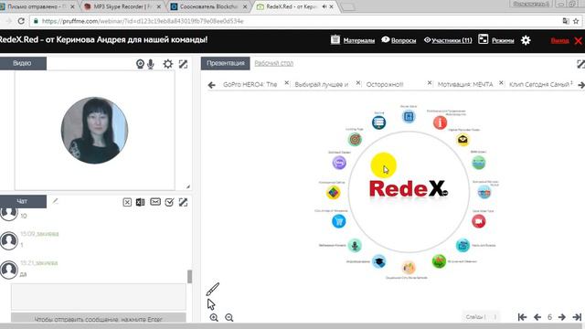Select the brush drawing tool
This screenshot has height=329, width=585.
point(213,289)
